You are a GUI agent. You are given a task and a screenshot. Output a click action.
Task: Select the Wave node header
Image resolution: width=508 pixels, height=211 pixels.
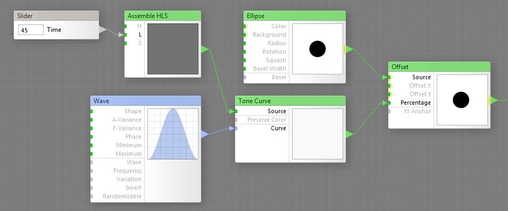[x=145, y=100]
